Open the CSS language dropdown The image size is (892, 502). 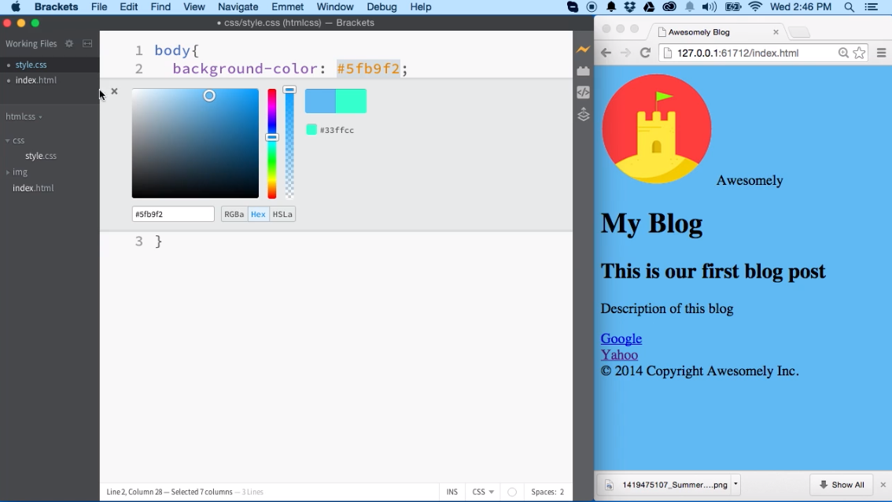pos(482,491)
